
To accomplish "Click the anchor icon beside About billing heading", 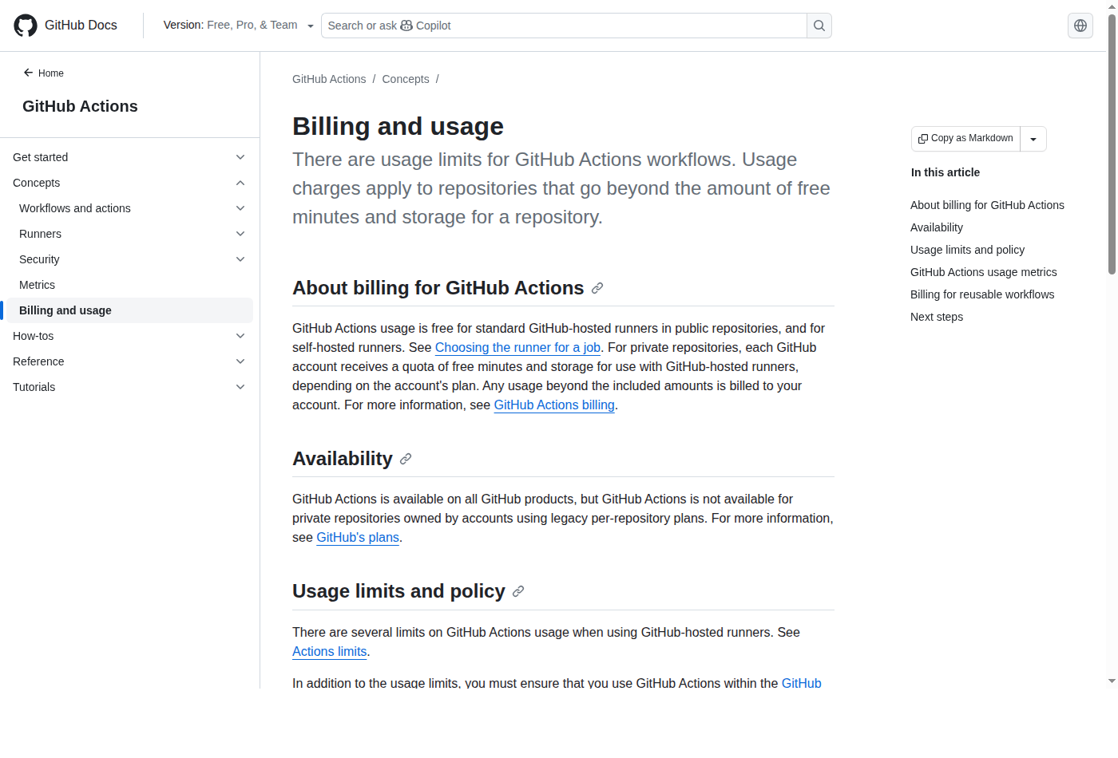I will (x=597, y=288).
